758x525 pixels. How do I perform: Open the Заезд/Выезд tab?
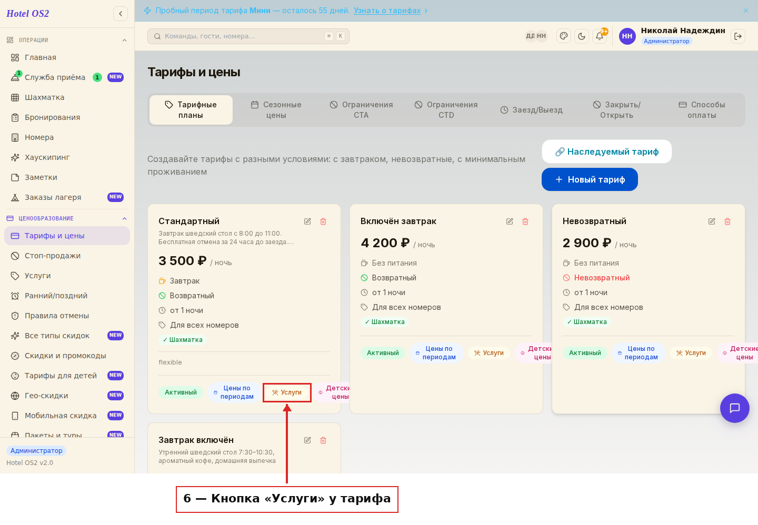[x=532, y=110]
